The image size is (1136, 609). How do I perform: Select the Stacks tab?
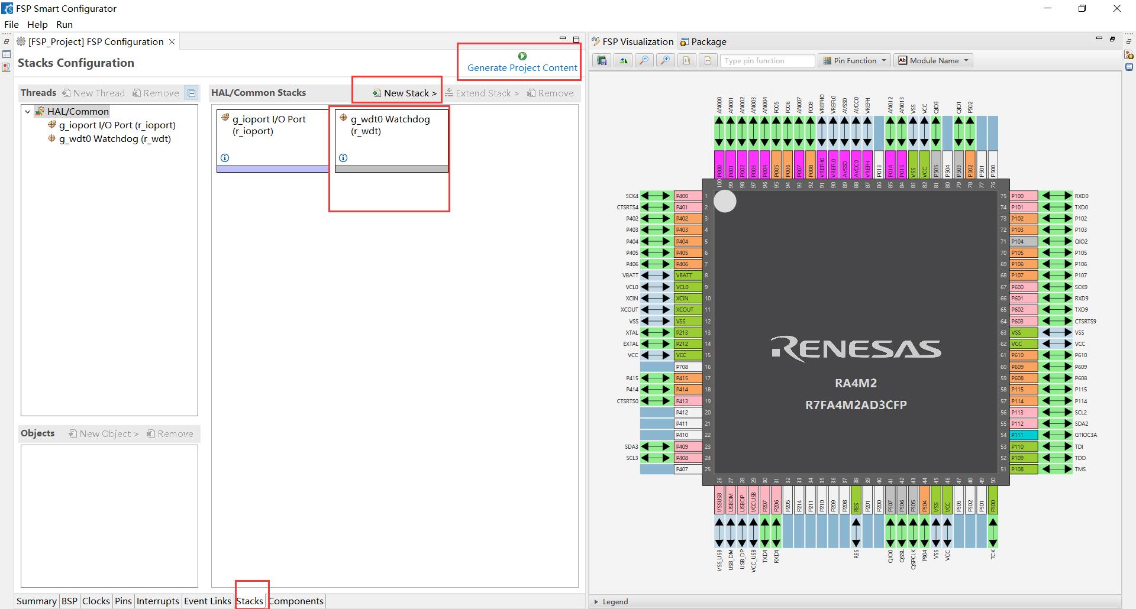250,601
